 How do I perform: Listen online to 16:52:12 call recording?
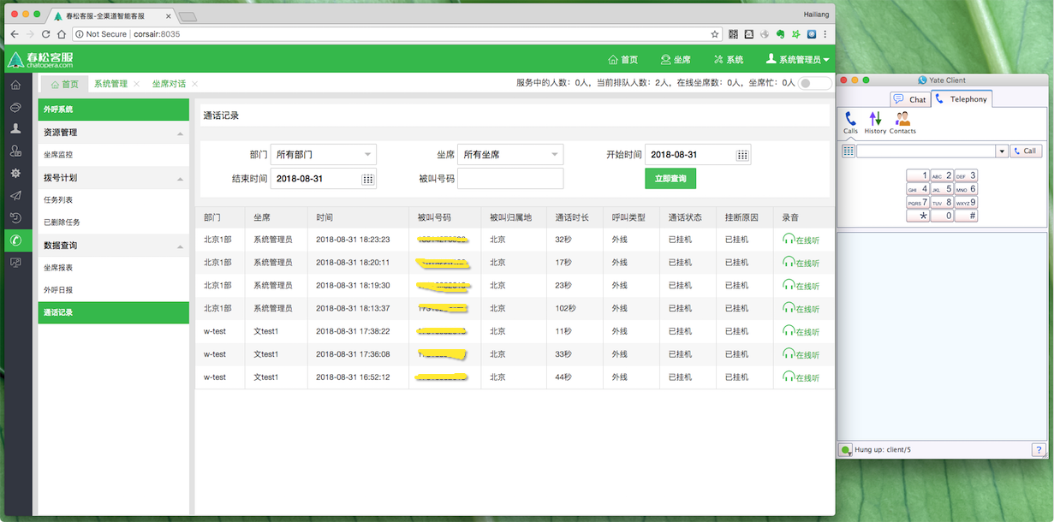click(x=801, y=377)
